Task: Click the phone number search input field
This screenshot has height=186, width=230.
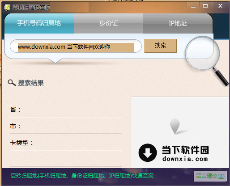Action: [x=76, y=46]
